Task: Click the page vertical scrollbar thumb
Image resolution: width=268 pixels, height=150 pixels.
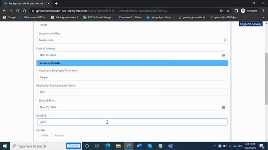Action: tap(266, 79)
